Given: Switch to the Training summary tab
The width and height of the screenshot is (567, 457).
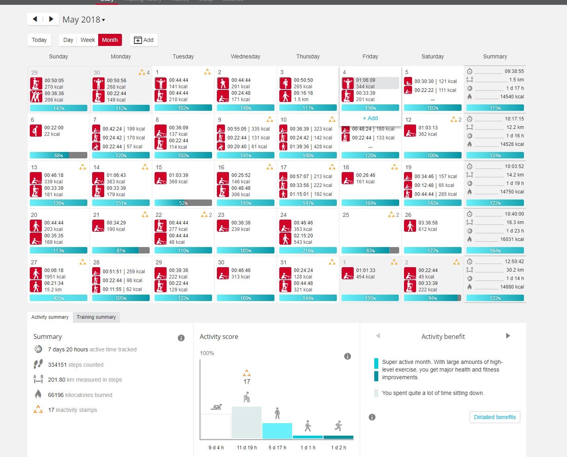Looking at the screenshot, I should tap(96, 317).
